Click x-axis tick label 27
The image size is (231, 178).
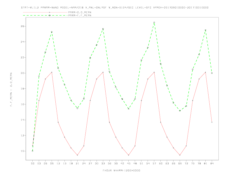[90, 163]
